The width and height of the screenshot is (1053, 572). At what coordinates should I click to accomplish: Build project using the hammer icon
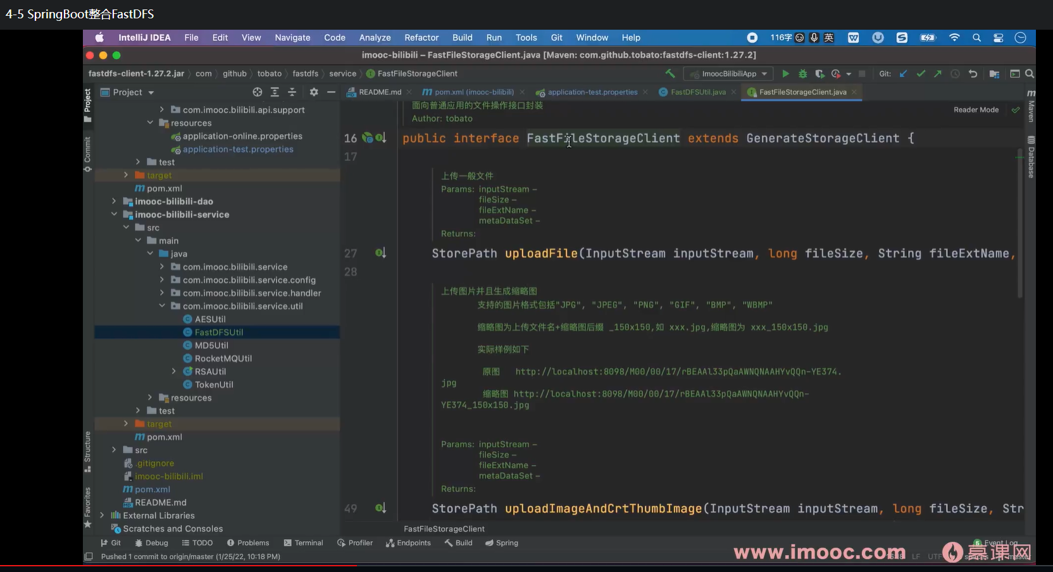(x=670, y=74)
